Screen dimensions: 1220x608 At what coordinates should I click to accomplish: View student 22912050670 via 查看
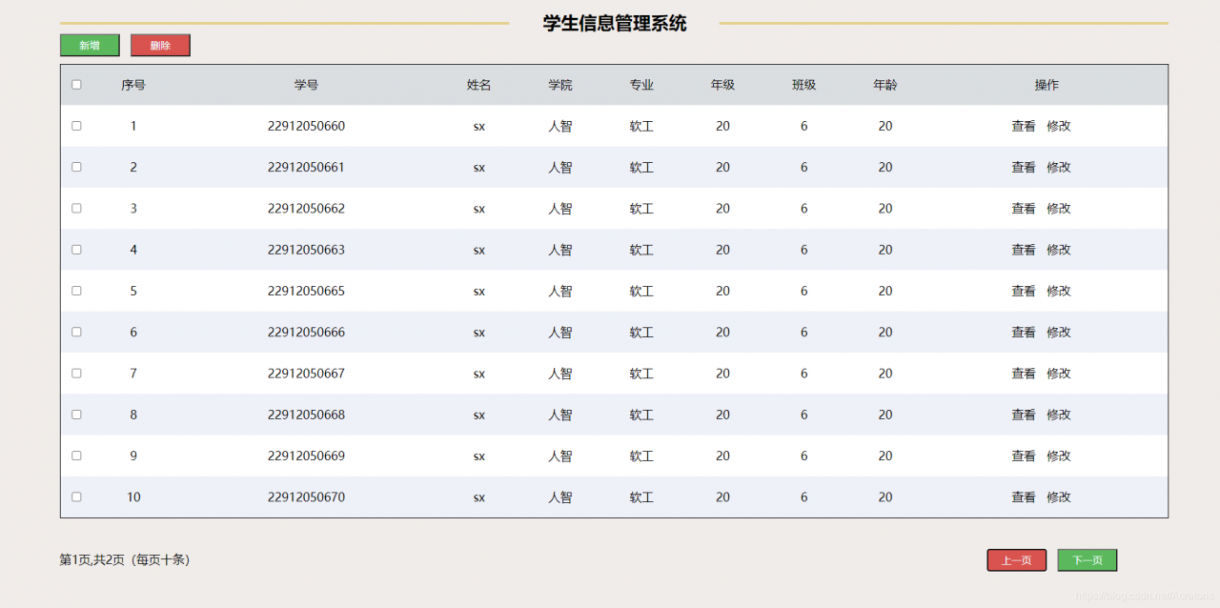tap(1024, 497)
